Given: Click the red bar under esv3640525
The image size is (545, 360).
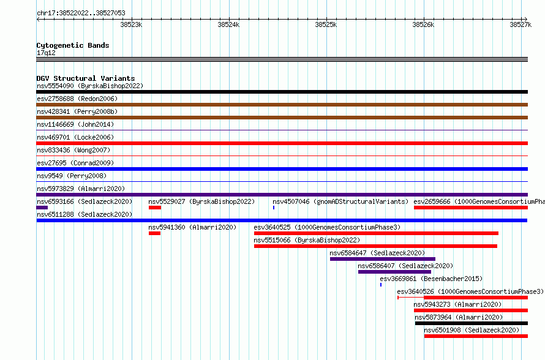Looking at the screenshot, I should pyautogui.click(x=376, y=233).
